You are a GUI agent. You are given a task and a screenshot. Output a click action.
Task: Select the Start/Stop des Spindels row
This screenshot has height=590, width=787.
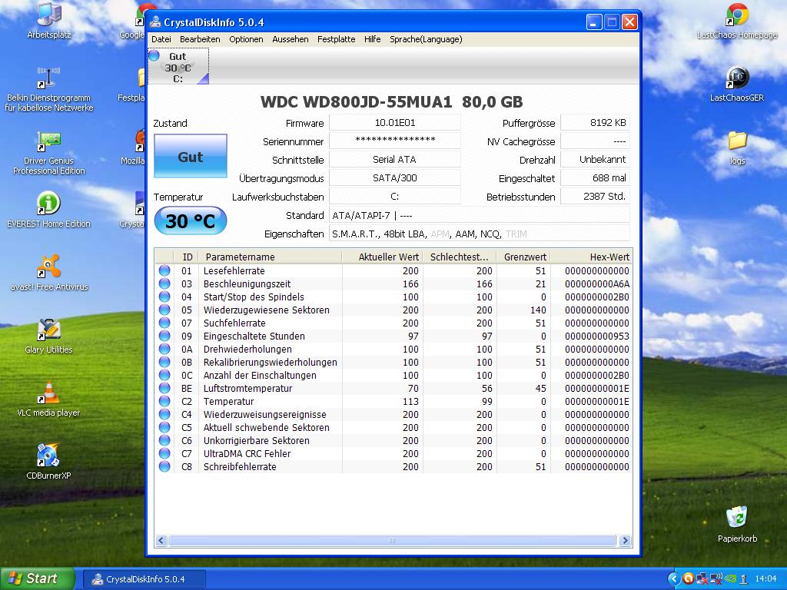393,297
